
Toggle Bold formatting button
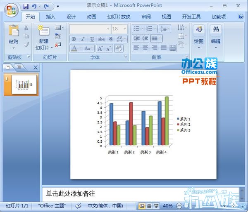point(74,39)
